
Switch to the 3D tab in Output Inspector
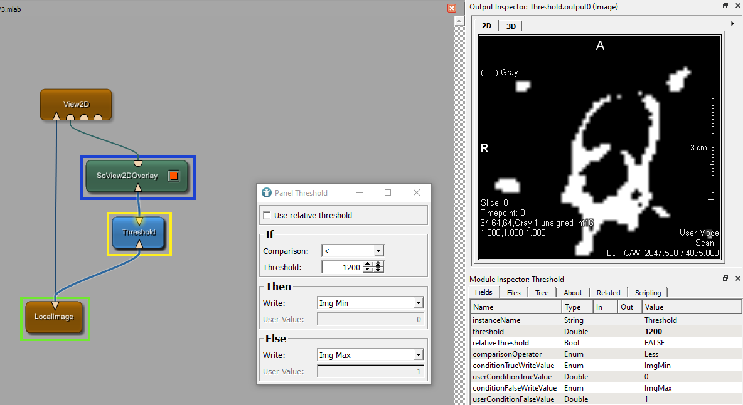click(x=511, y=26)
